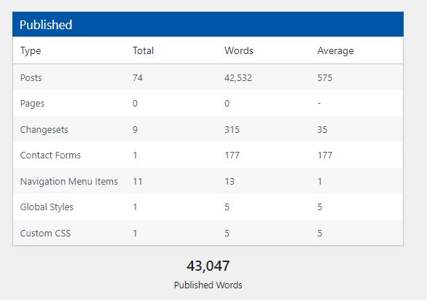Click the Published Words caption text
Screen dimensions: 427x300
[x=208, y=285]
